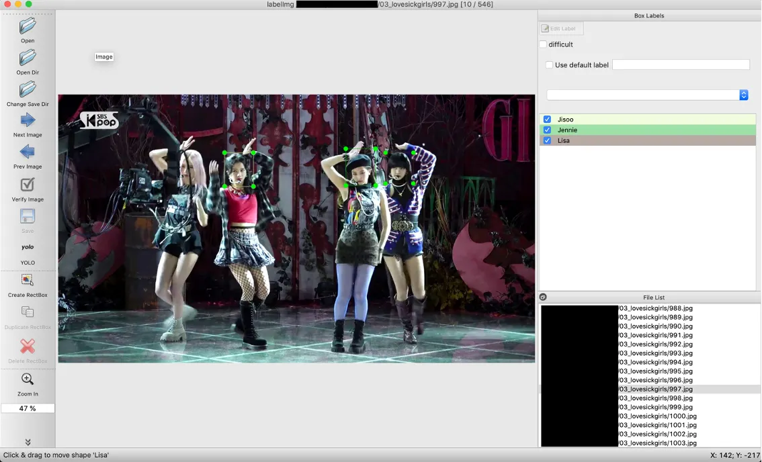
Task: Uncheck the Jisoo label box
Action: coord(547,120)
